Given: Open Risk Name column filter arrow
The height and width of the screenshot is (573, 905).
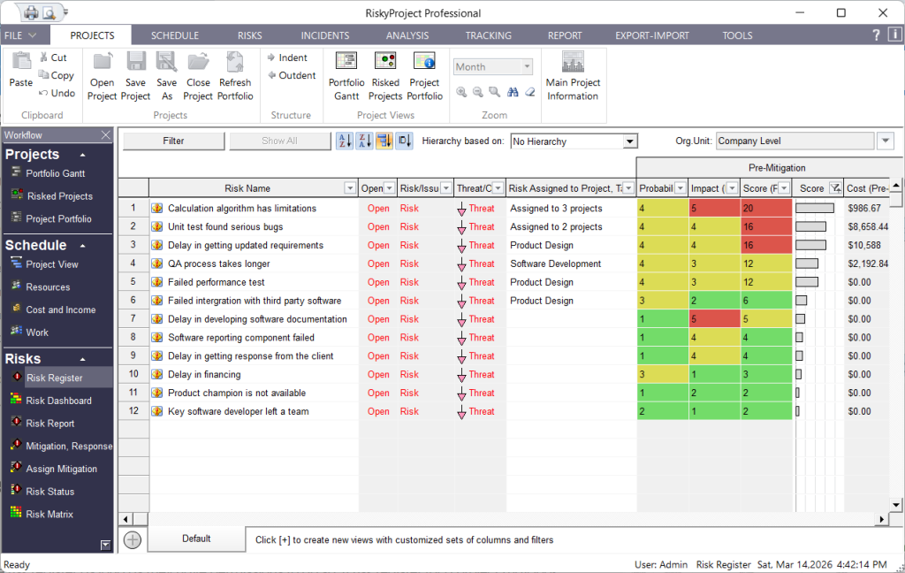Looking at the screenshot, I should [350, 188].
